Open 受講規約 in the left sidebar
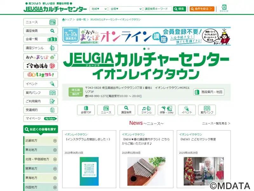Screen dimensions: 254x191 point(41,110)
